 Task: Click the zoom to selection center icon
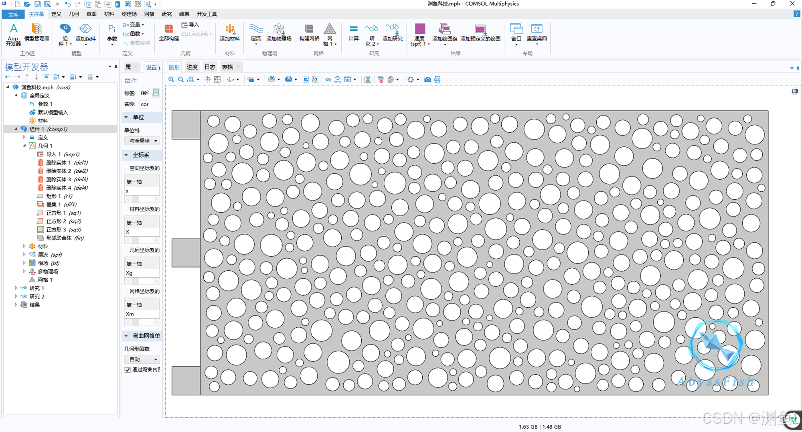207,79
